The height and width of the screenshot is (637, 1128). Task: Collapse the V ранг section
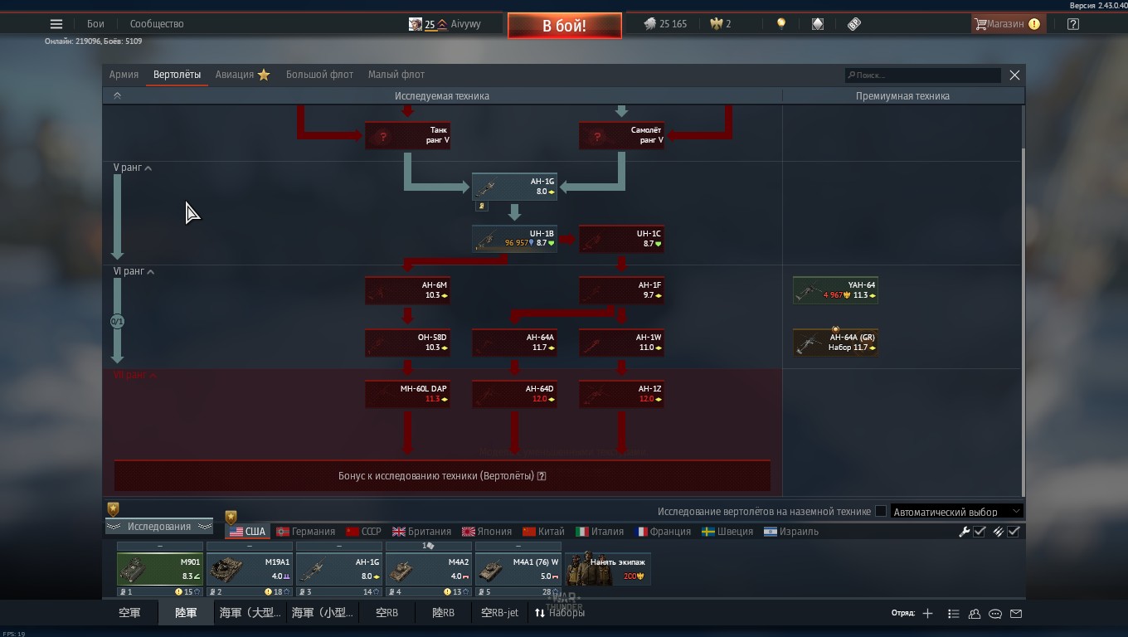pyautogui.click(x=133, y=168)
